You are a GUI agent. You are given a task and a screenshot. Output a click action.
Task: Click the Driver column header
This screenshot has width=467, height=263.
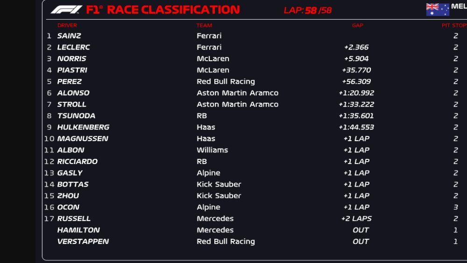point(67,25)
